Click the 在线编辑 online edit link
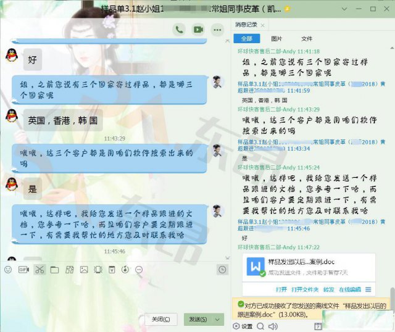This screenshot has width=395, height=332. pos(350,289)
